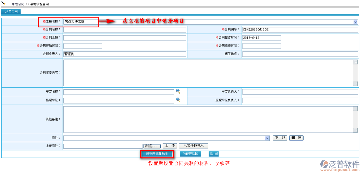Click the 保存并设置明细 button
The height and width of the screenshot is (175, 363).
(x=157, y=154)
